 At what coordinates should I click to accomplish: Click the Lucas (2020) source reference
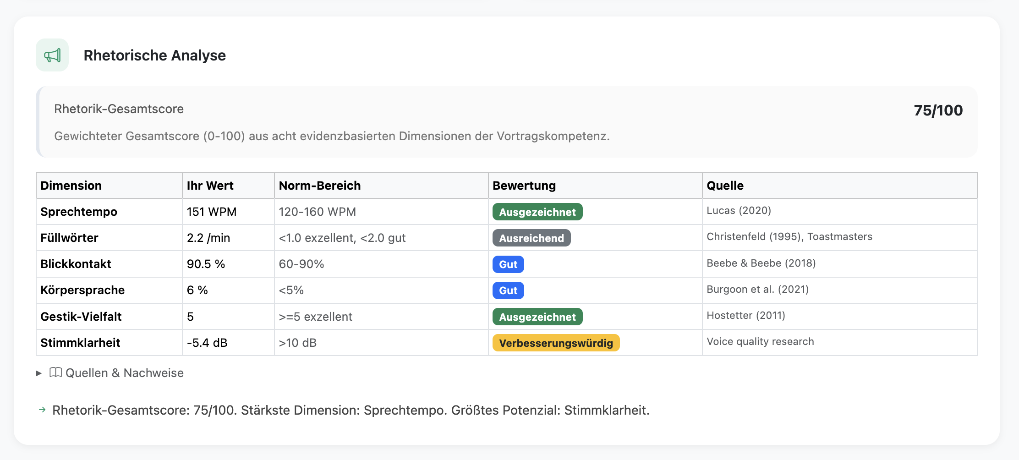click(x=739, y=210)
